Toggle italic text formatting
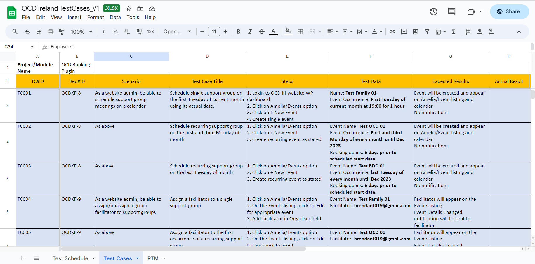 coord(250,32)
